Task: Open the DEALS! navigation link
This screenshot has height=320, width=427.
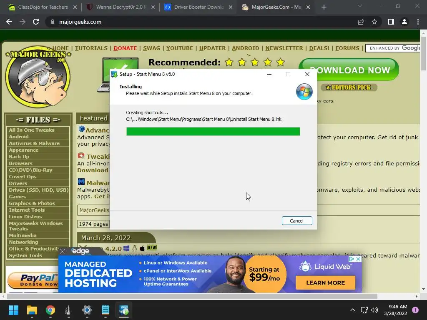Action: click(x=319, y=48)
